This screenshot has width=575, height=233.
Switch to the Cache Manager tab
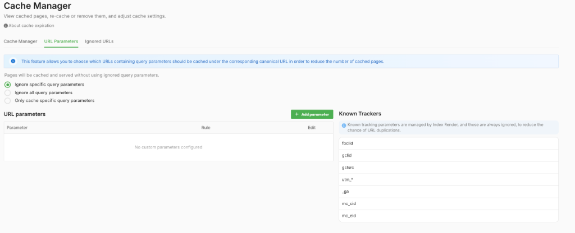click(21, 41)
